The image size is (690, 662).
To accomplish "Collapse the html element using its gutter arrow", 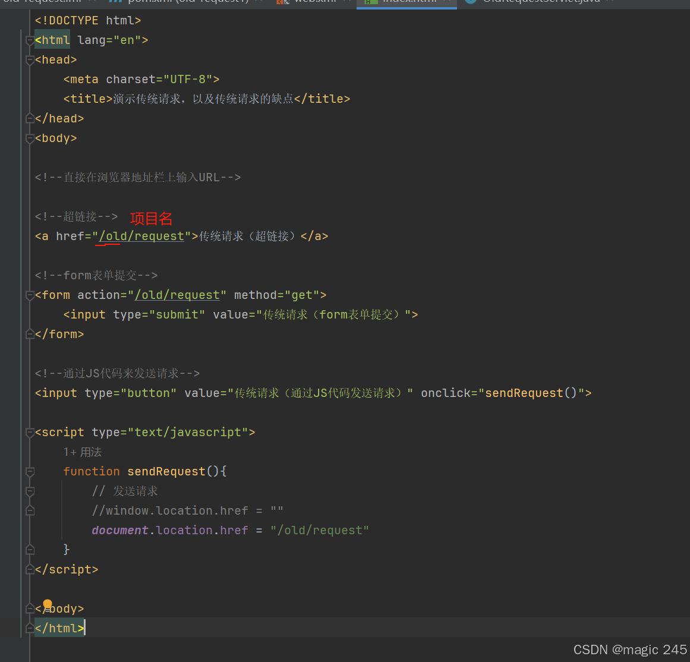I will [29, 40].
